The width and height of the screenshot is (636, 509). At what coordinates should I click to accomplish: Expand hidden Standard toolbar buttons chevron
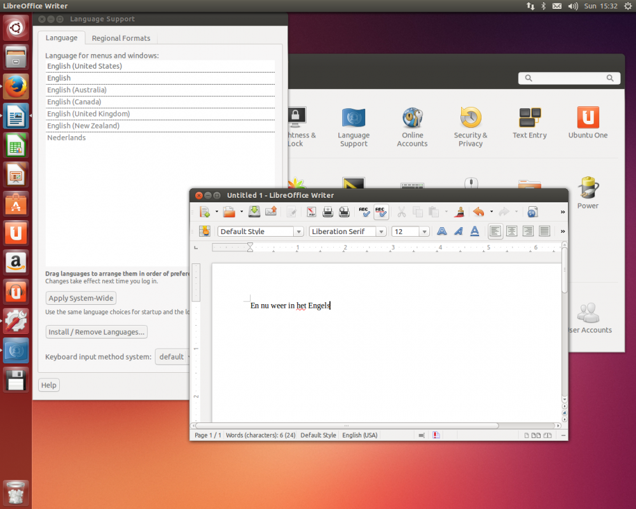click(563, 212)
